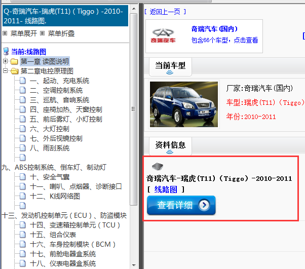
Task: Select 五、前后雾灯、小灯控制 entry
Action: coord(66,119)
